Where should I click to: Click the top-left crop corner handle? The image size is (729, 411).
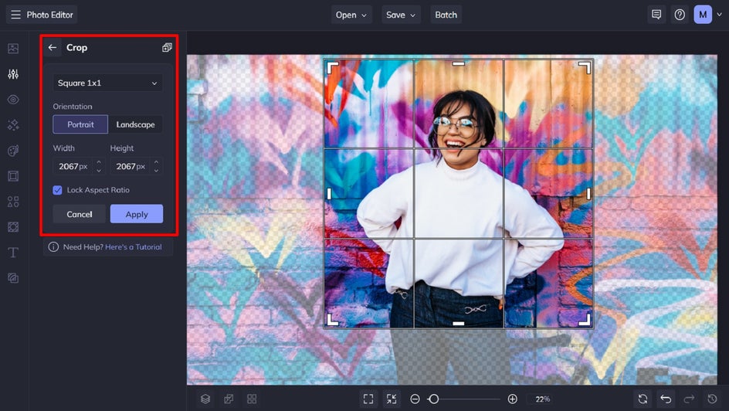pyautogui.click(x=332, y=68)
